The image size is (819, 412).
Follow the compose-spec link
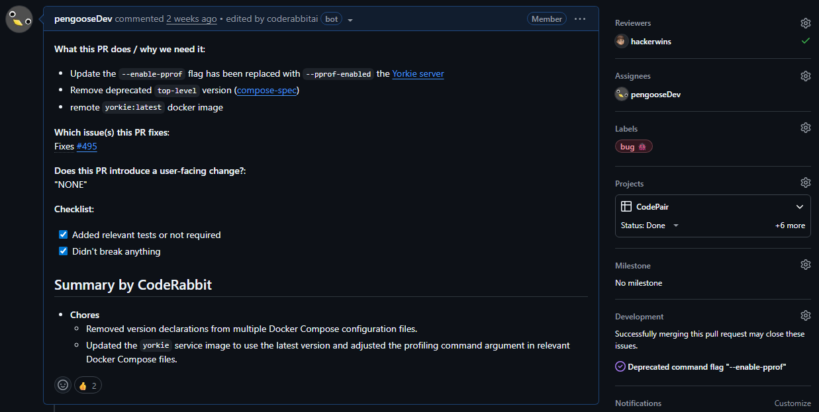pyautogui.click(x=267, y=90)
